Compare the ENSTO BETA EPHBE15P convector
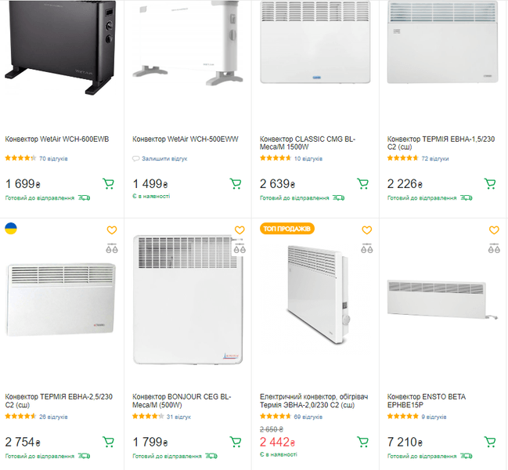 [x=493, y=249]
